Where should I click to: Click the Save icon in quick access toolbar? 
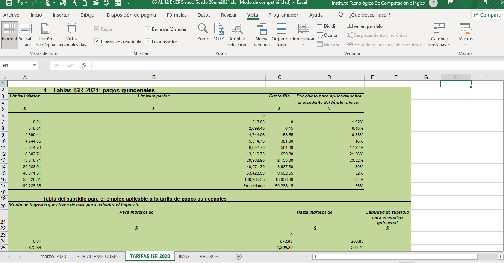pyautogui.click(x=9, y=3)
